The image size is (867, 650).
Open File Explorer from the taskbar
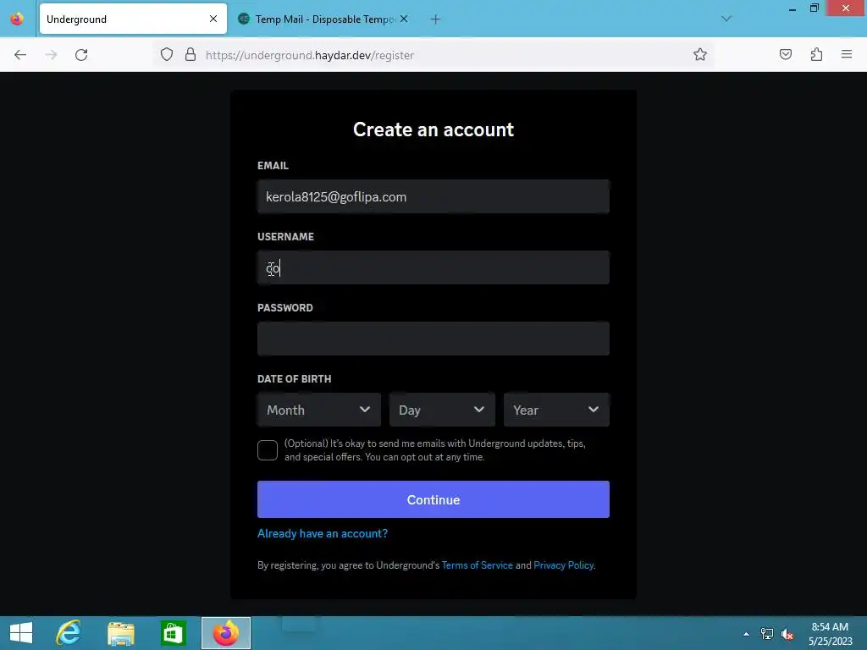click(121, 633)
